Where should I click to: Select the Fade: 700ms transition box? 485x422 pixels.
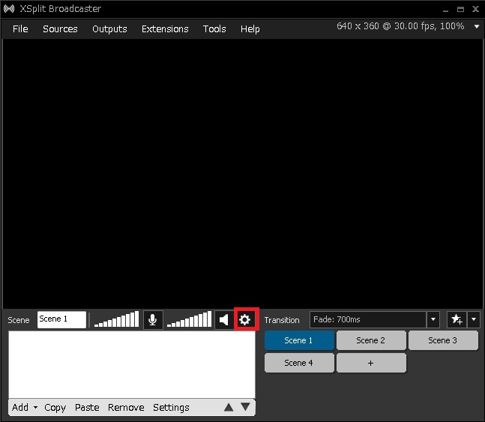[x=368, y=319]
